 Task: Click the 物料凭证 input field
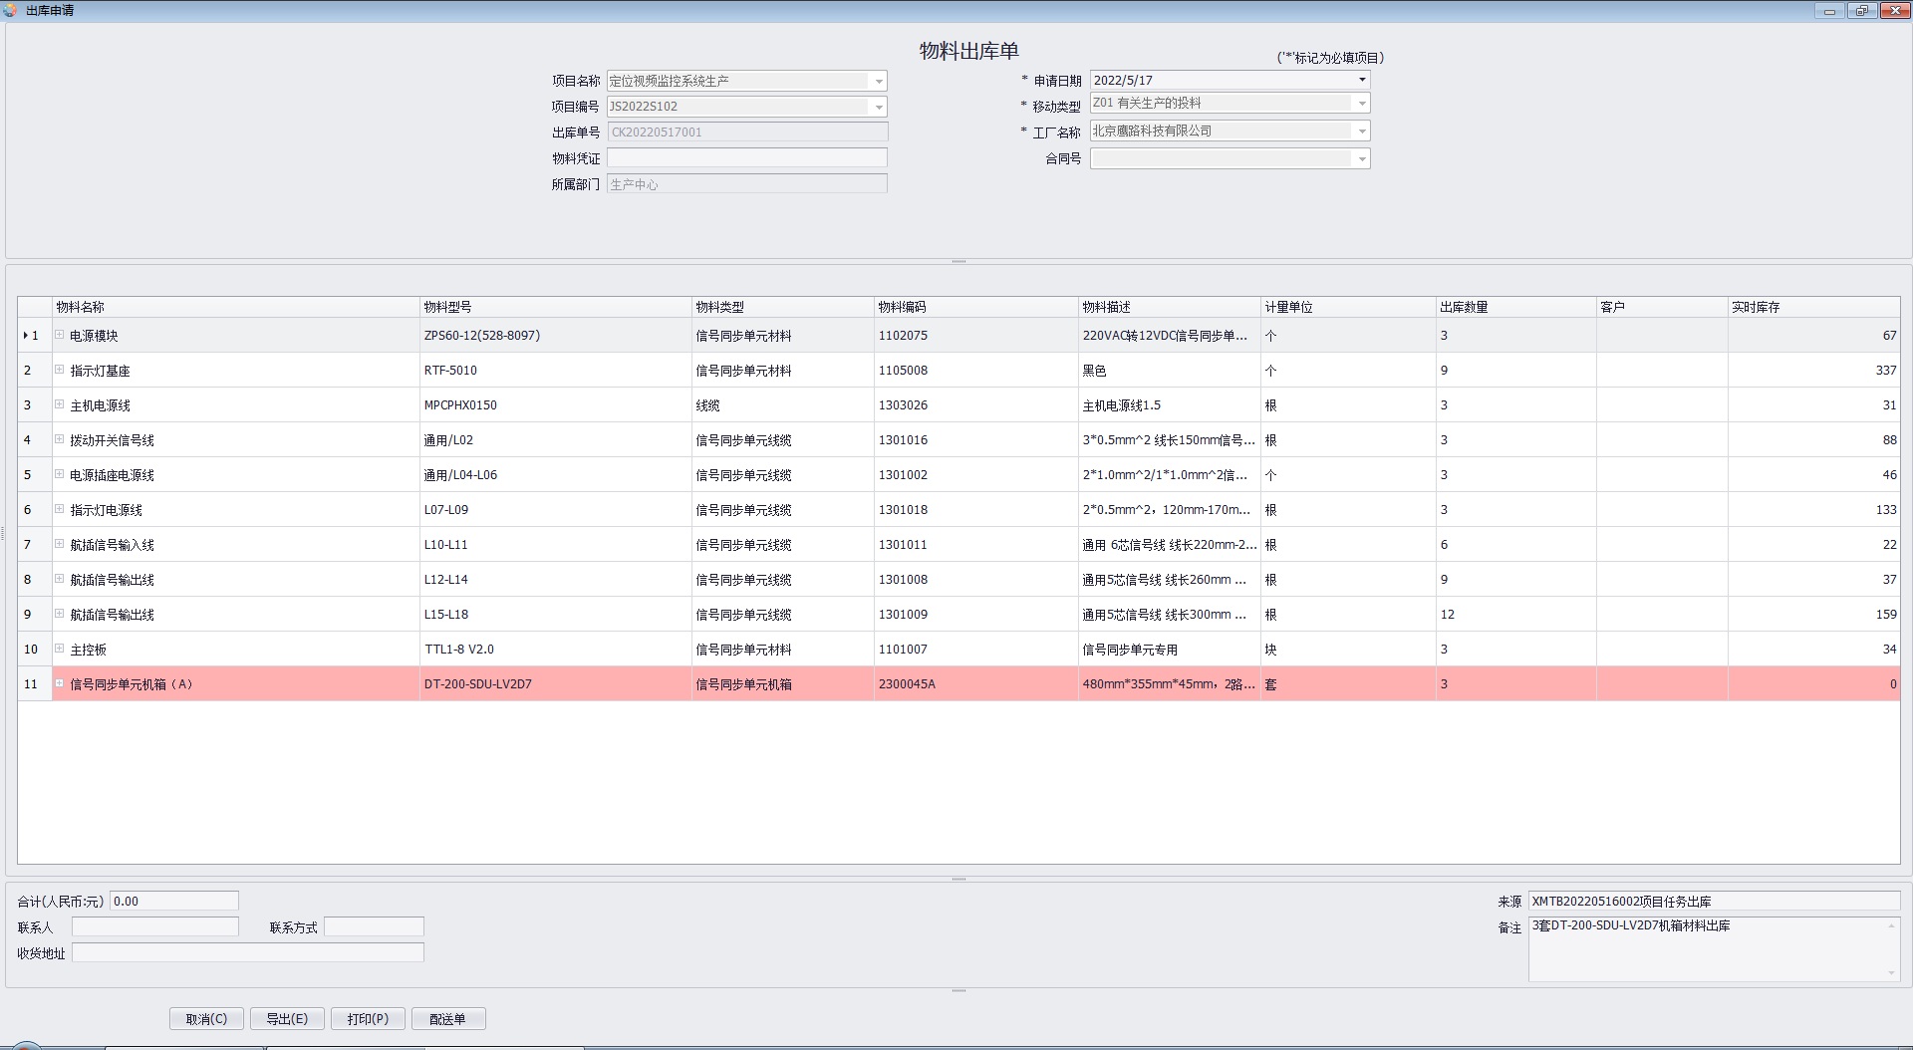746,157
